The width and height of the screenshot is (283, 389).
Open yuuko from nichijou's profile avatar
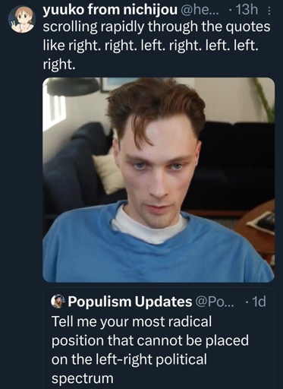coord(21,20)
